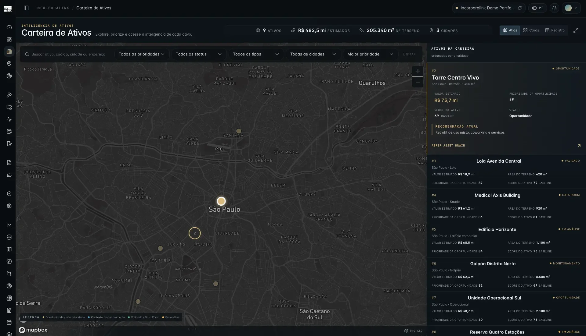Open the newspaper sidebar icon
Screen dimensions: 586x336
tap(9, 298)
